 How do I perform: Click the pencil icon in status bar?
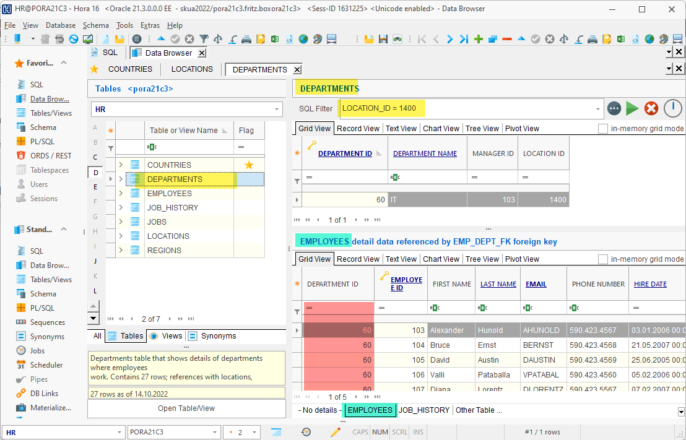(x=336, y=432)
